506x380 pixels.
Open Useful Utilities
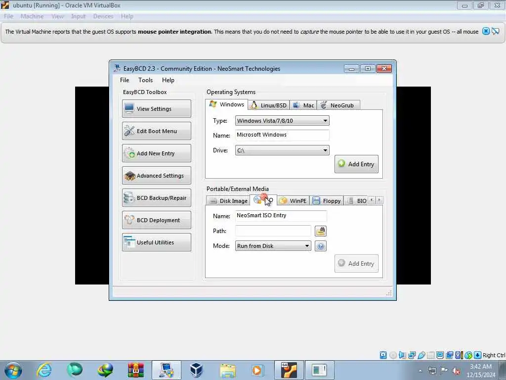coord(157,242)
